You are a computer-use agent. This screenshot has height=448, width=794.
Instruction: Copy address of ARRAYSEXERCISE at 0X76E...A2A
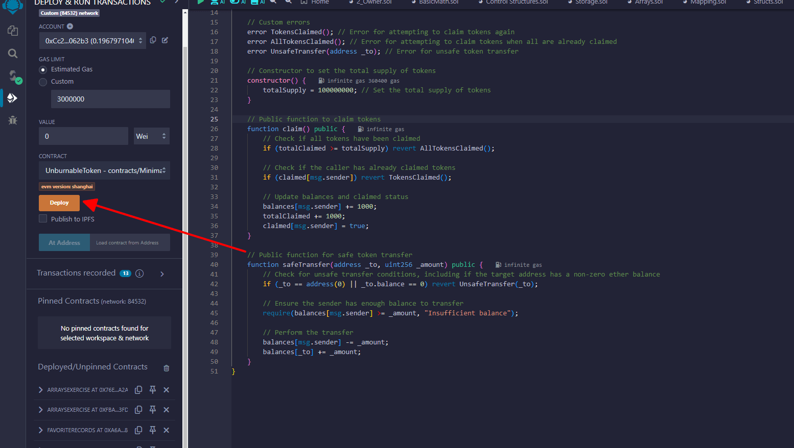[138, 390]
